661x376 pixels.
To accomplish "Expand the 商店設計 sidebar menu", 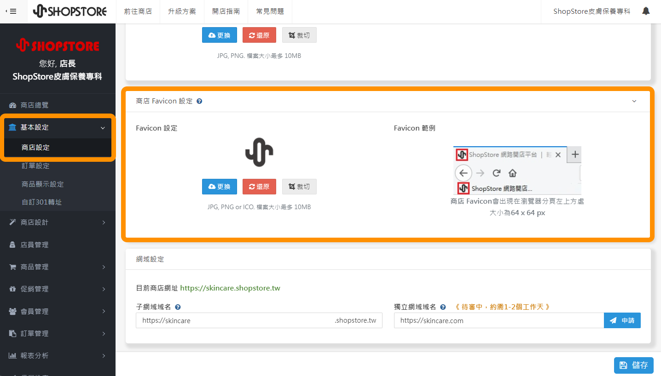I will click(58, 222).
